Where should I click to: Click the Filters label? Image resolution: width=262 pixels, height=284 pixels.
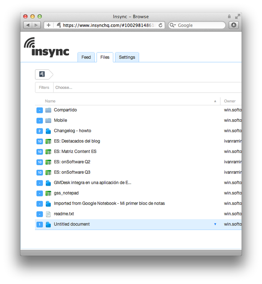point(44,88)
